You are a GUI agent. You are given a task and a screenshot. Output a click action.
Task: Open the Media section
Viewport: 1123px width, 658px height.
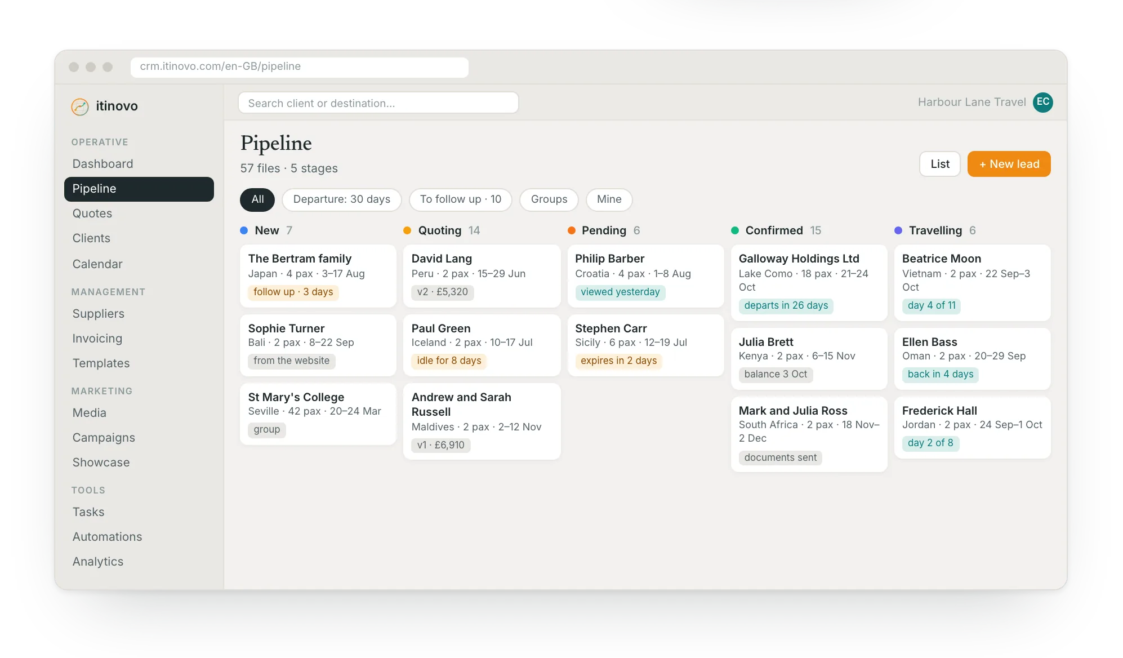tap(139, 413)
